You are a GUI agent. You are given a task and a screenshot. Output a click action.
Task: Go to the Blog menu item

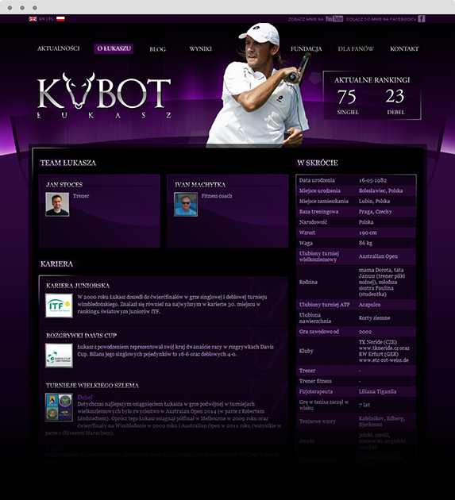tap(158, 49)
